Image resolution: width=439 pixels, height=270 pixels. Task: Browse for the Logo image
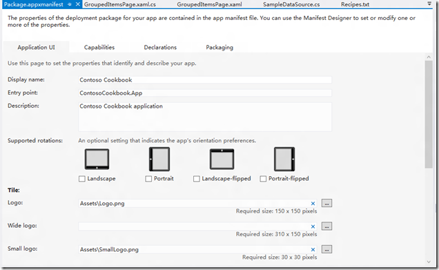326,203
